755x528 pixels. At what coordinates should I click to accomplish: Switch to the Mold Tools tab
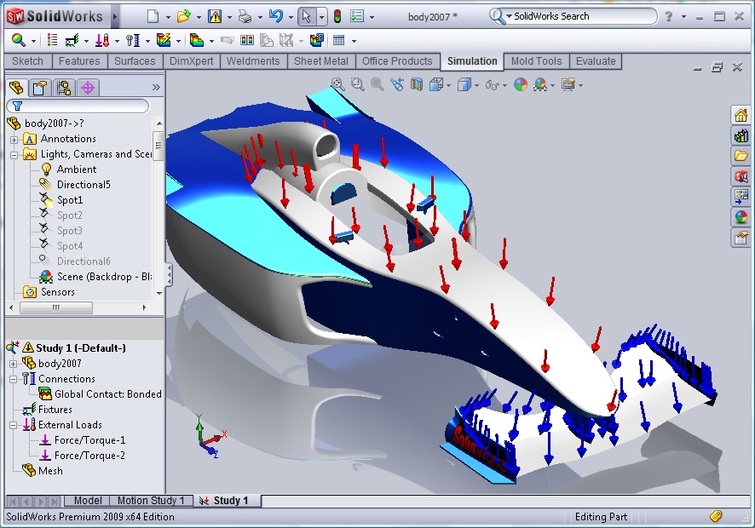pyautogui.click(x=536, y=61)
